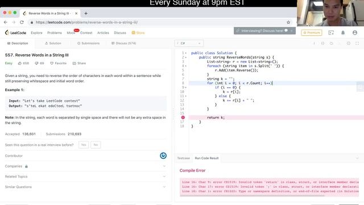Answer No to seen in interview
This screenshot has height=205, width=364.
coord(96,145)
